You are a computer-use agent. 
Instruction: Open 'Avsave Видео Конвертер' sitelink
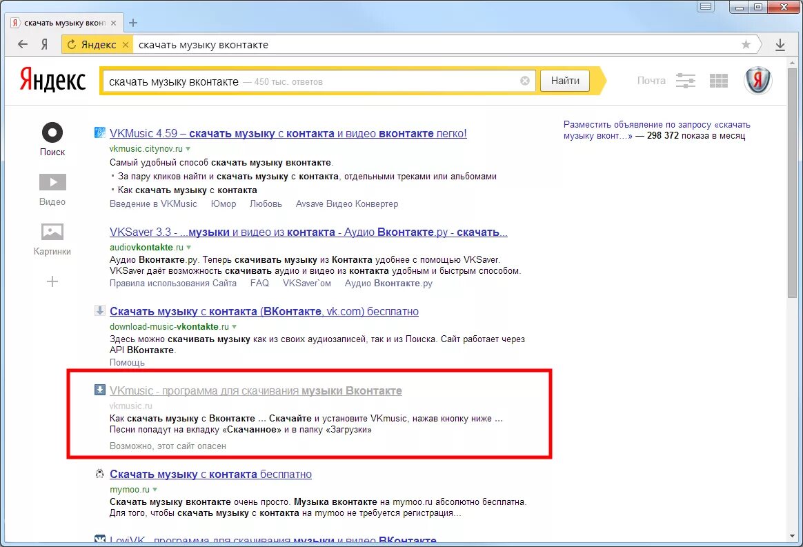[347, 204]
